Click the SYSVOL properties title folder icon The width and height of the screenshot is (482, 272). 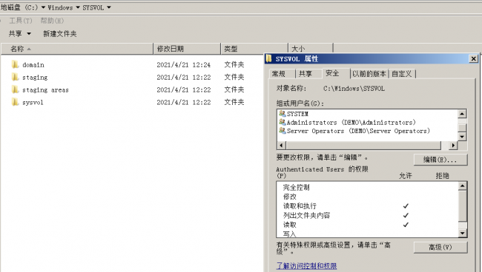[x=269, y=58]
